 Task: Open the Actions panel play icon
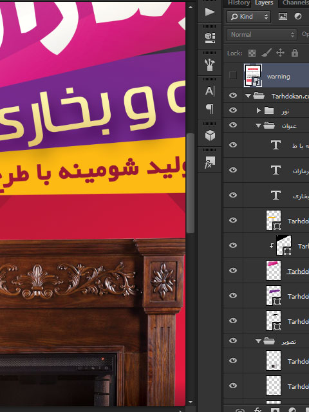point(209,12)
